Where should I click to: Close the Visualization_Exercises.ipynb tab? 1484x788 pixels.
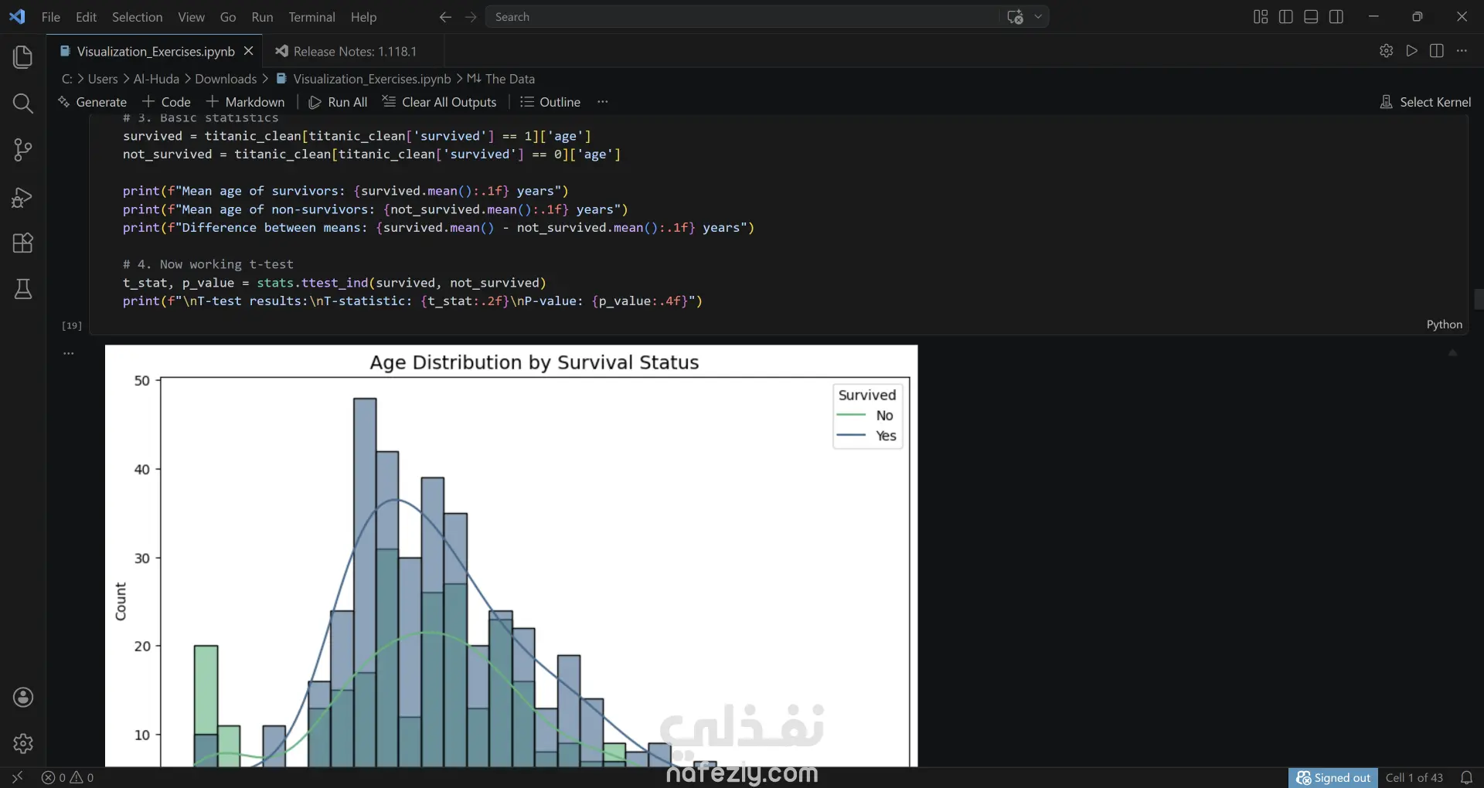pos(248,51)
